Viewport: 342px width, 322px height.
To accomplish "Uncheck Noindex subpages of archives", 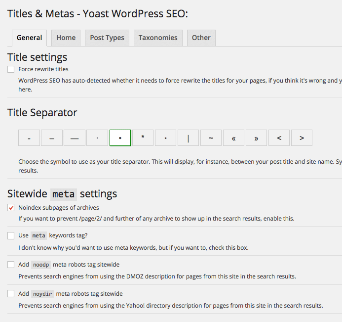I will 11,208.
